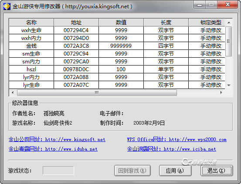Image resolution: width=241 pixels, height=184 pixels.
Task: Minimize the trainer window
Action: point(200,5)
